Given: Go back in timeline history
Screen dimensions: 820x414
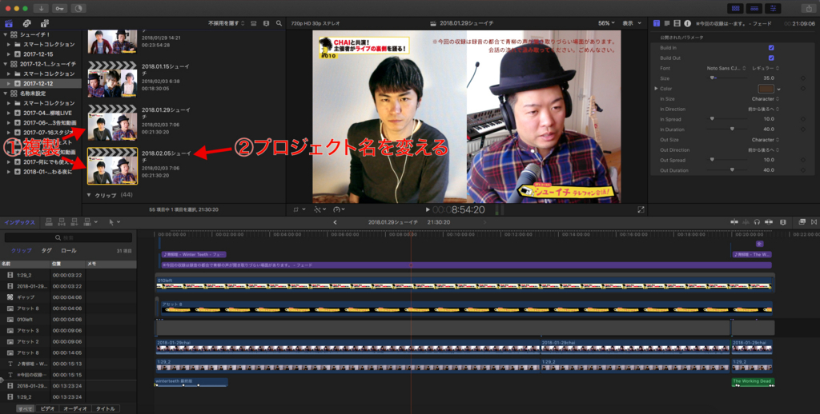Looking at the screenshot, I should (x=336, y=222).
